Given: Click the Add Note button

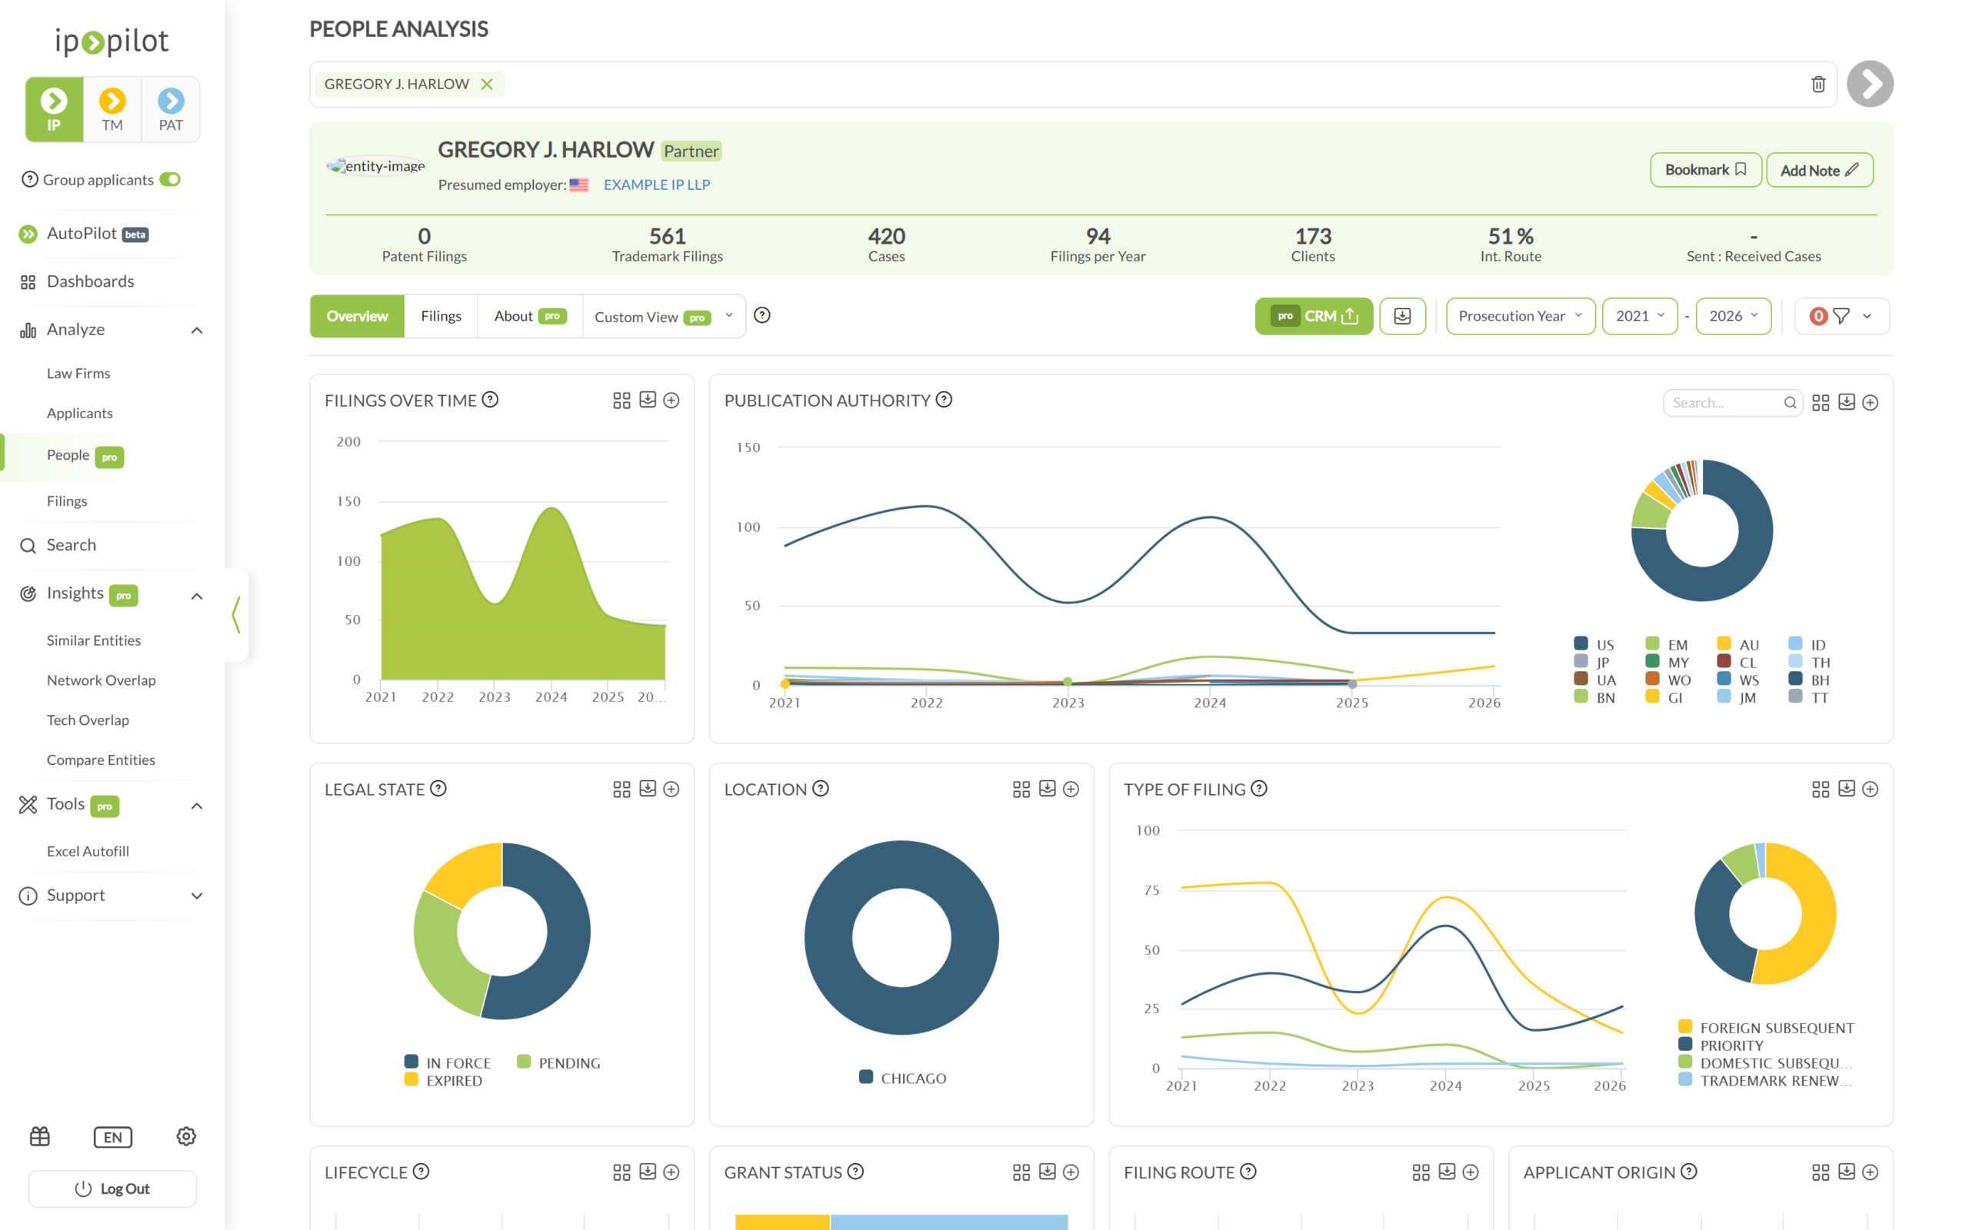Looking at the screenshot, I should point(1819,170).
